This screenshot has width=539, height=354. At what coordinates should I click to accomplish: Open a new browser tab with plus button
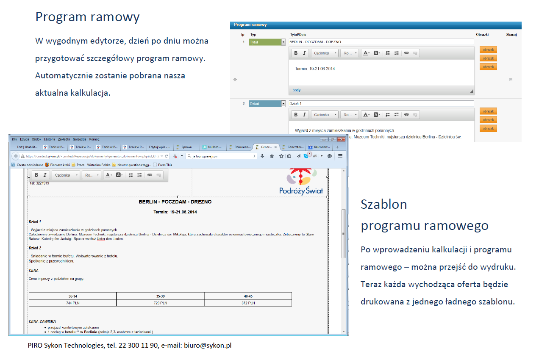337,147
